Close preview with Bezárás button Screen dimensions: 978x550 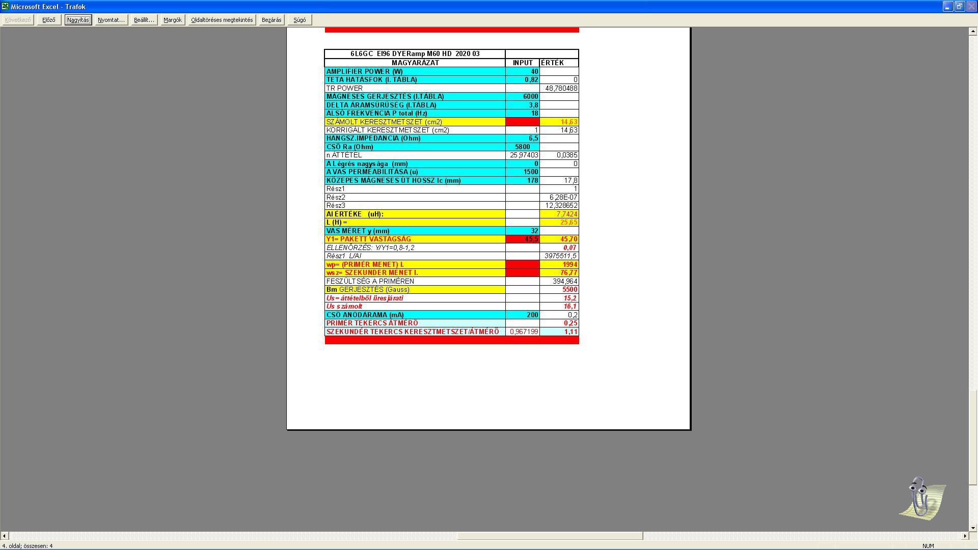[271, 20]
